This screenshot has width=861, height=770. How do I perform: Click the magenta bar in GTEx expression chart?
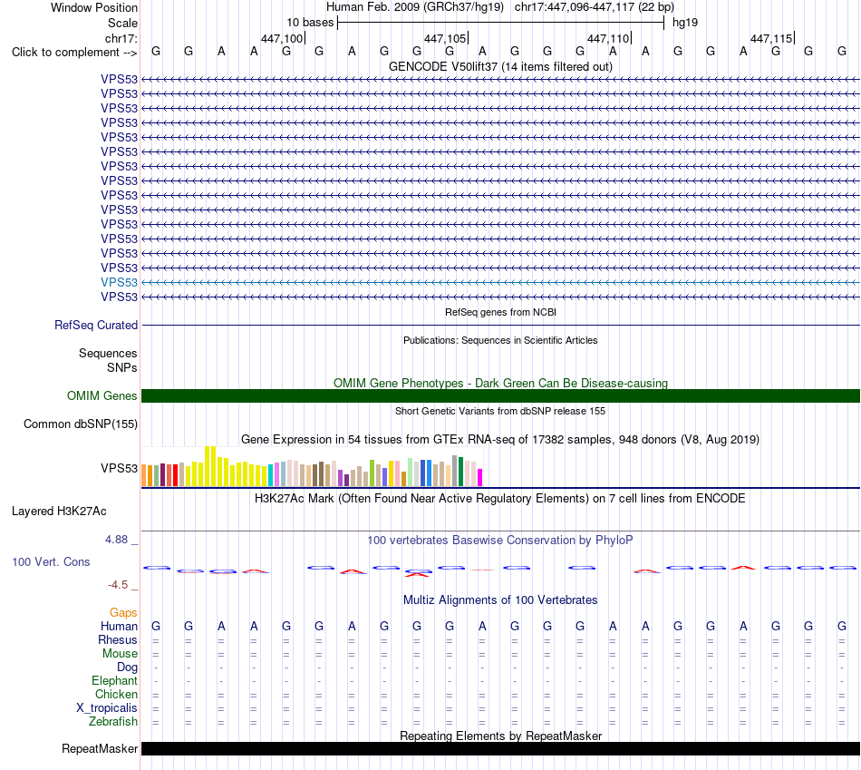point(480,477)
